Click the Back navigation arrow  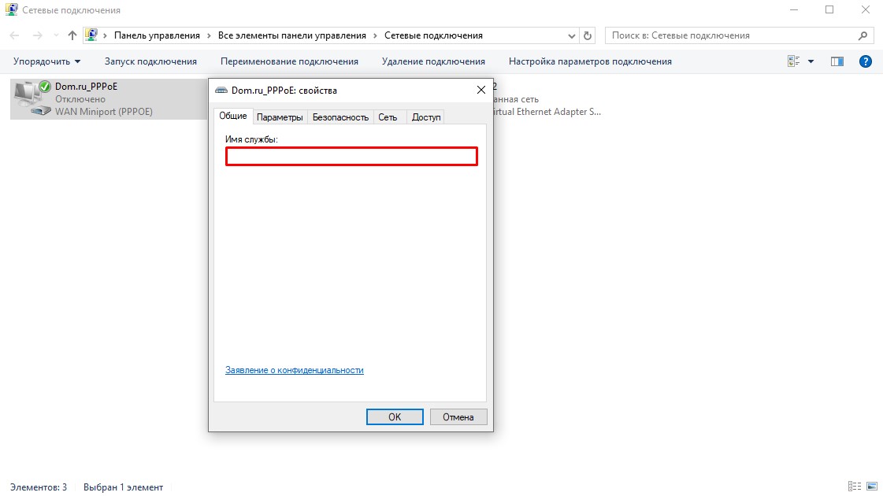pos(14,35)
